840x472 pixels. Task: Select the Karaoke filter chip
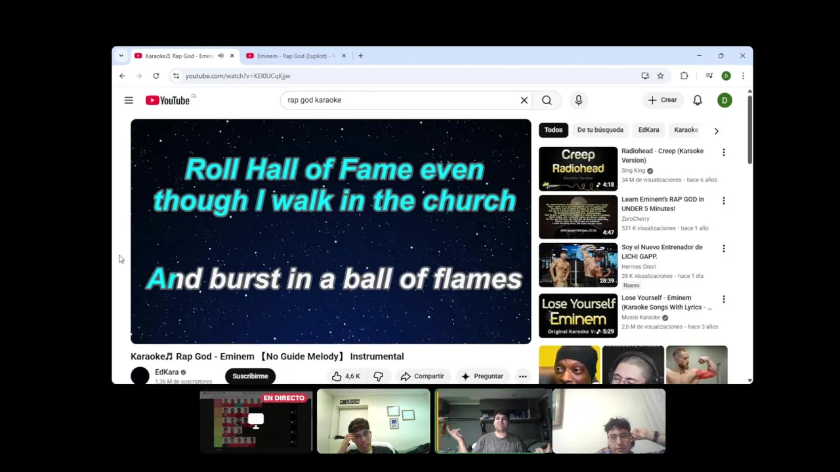[x=686, y=130]
